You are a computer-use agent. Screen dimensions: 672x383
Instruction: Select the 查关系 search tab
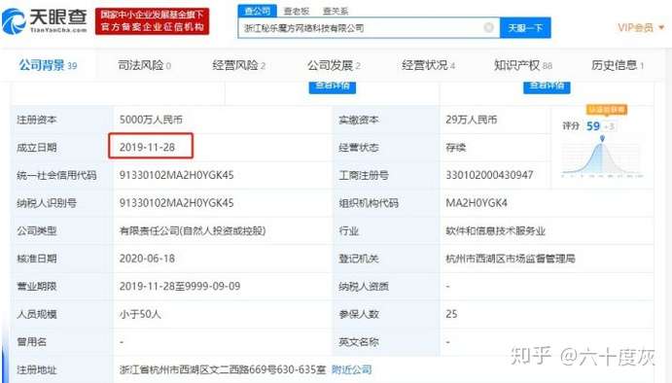point(336,11)
